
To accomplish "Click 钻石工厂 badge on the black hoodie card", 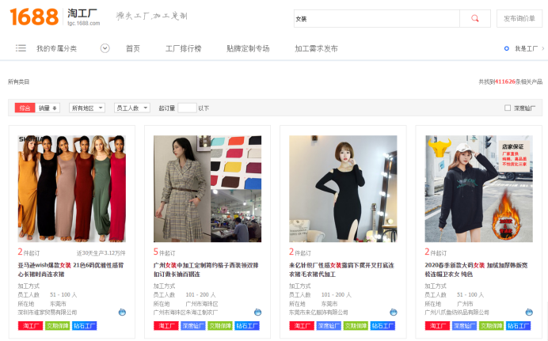I will click(518, 326).
